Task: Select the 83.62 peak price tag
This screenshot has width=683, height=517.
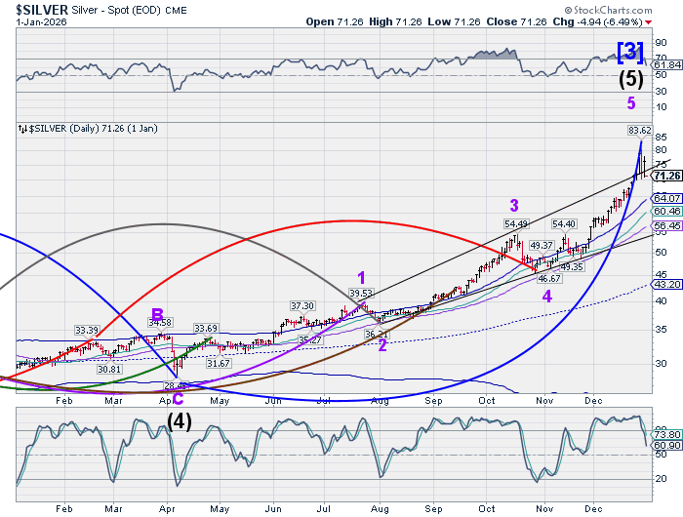Action: 639,130
